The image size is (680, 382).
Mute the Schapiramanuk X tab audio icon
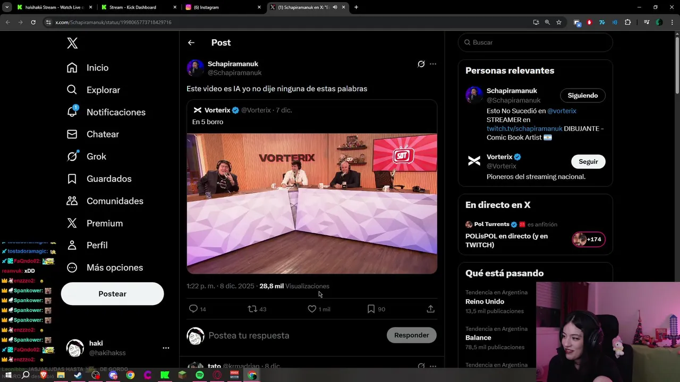(335, 7)
